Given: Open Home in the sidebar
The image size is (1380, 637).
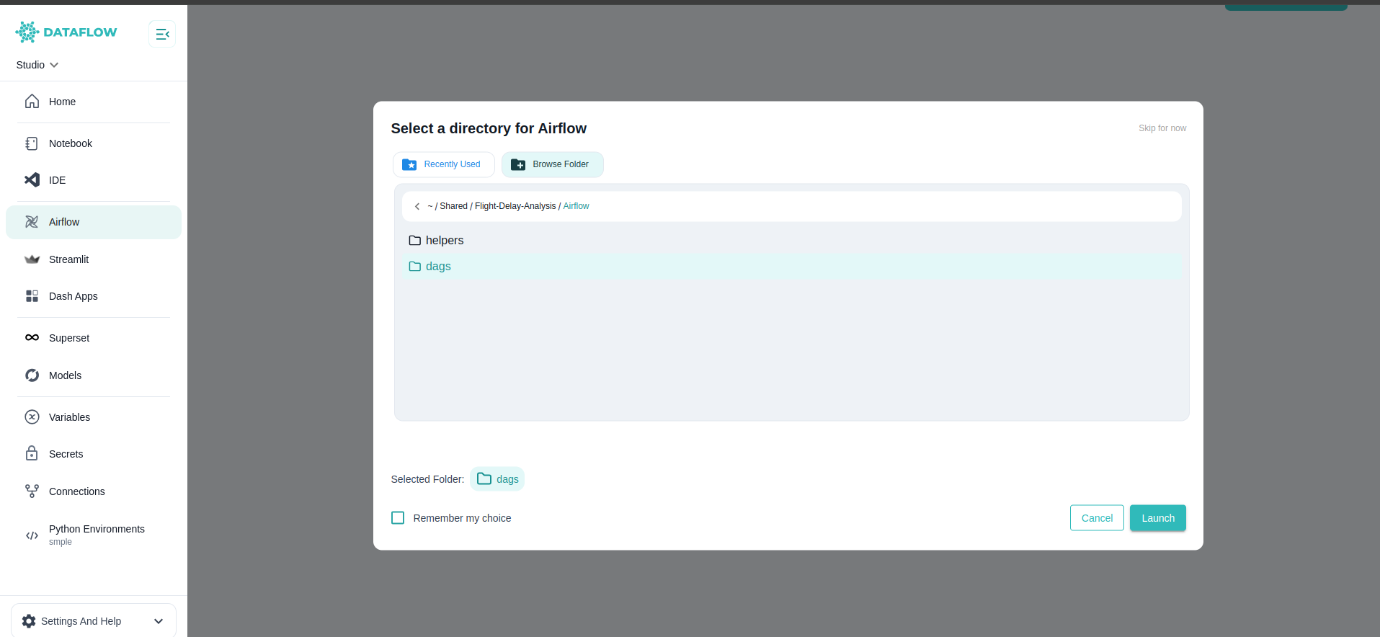Looking at the screenshot, I should [94, 102].
